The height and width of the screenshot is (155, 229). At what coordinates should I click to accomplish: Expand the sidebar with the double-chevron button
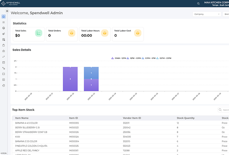pos(7,11)
